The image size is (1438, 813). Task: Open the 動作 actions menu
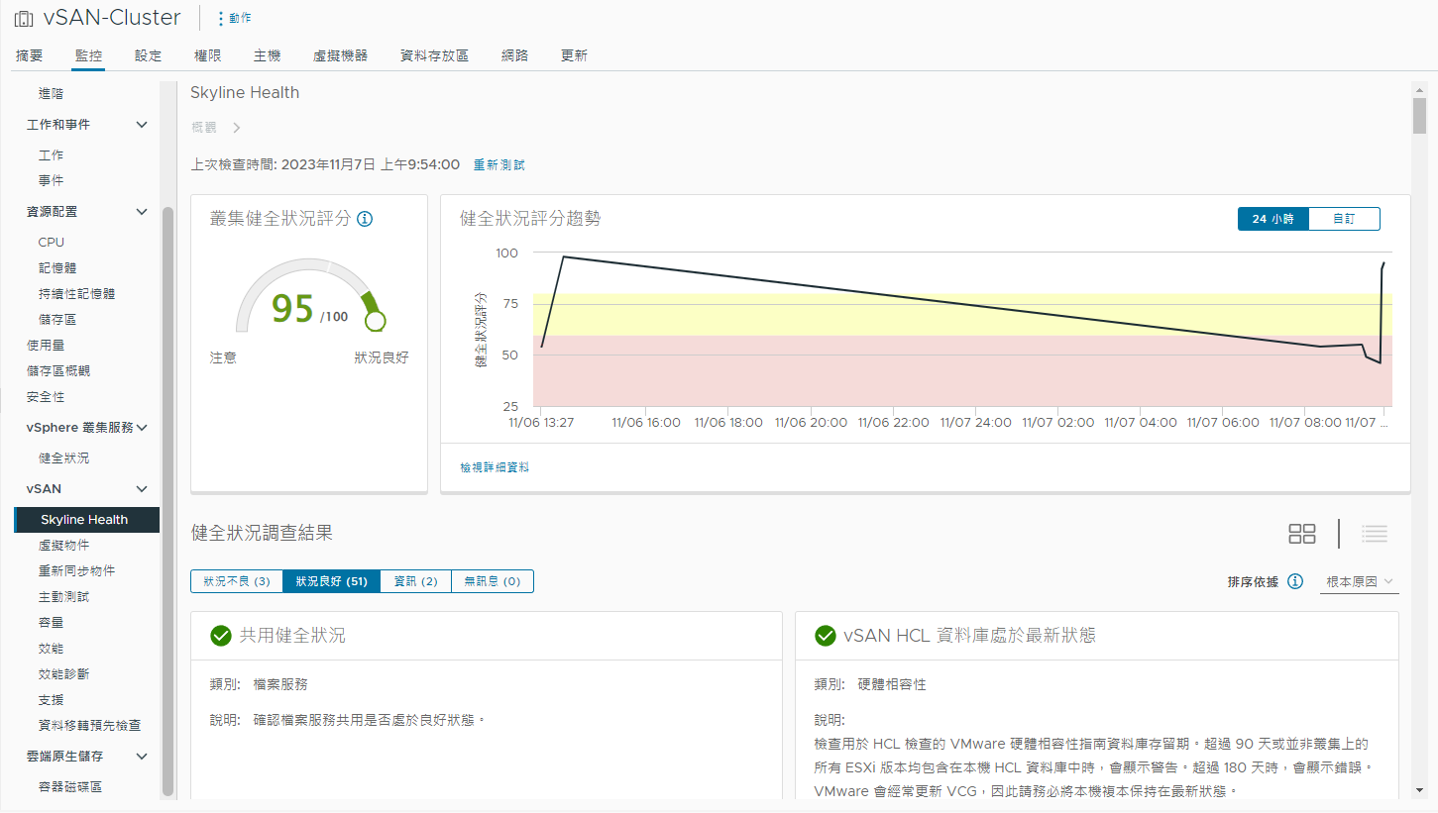234,18
